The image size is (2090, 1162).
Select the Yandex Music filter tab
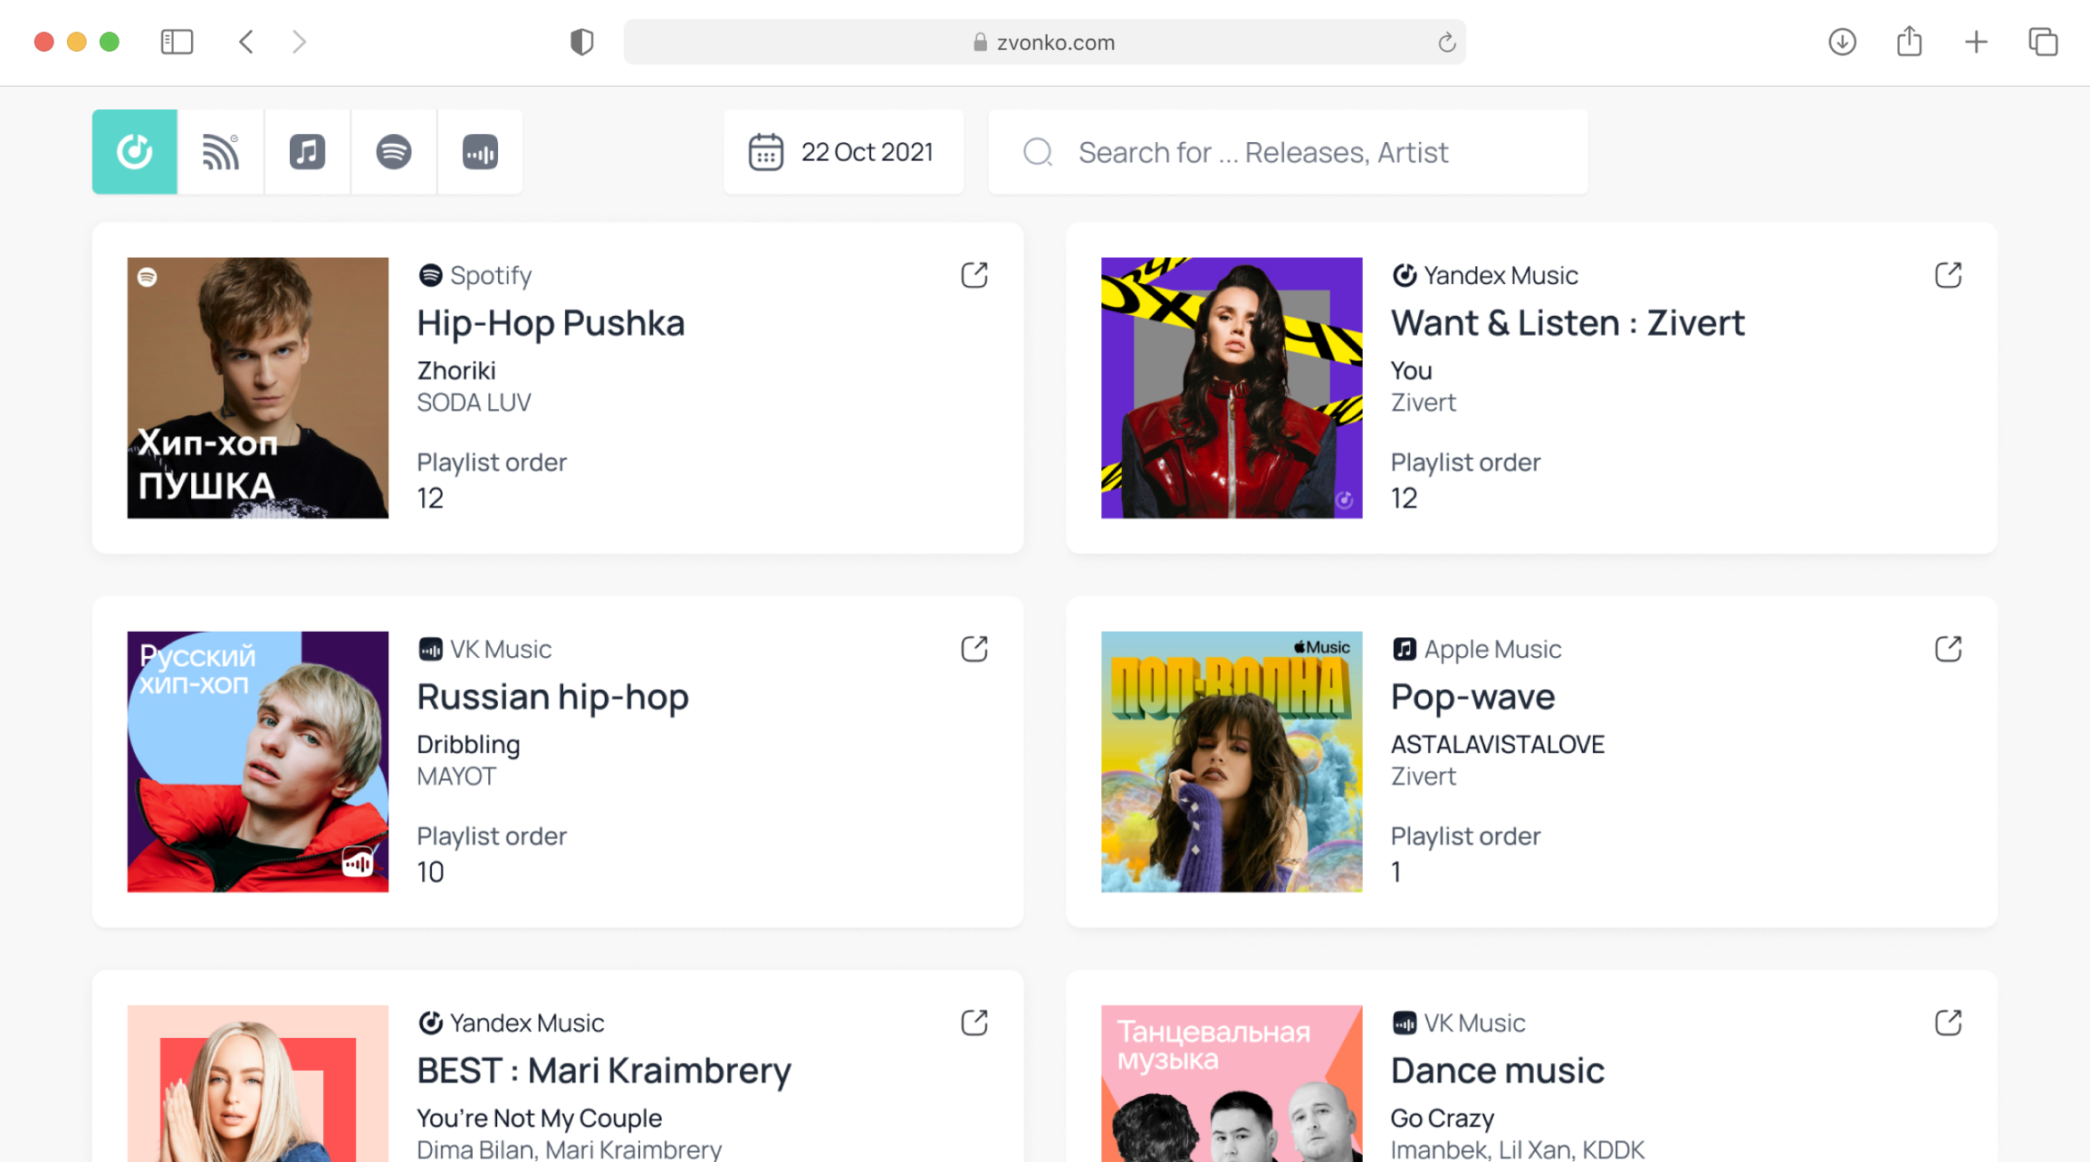135,152
